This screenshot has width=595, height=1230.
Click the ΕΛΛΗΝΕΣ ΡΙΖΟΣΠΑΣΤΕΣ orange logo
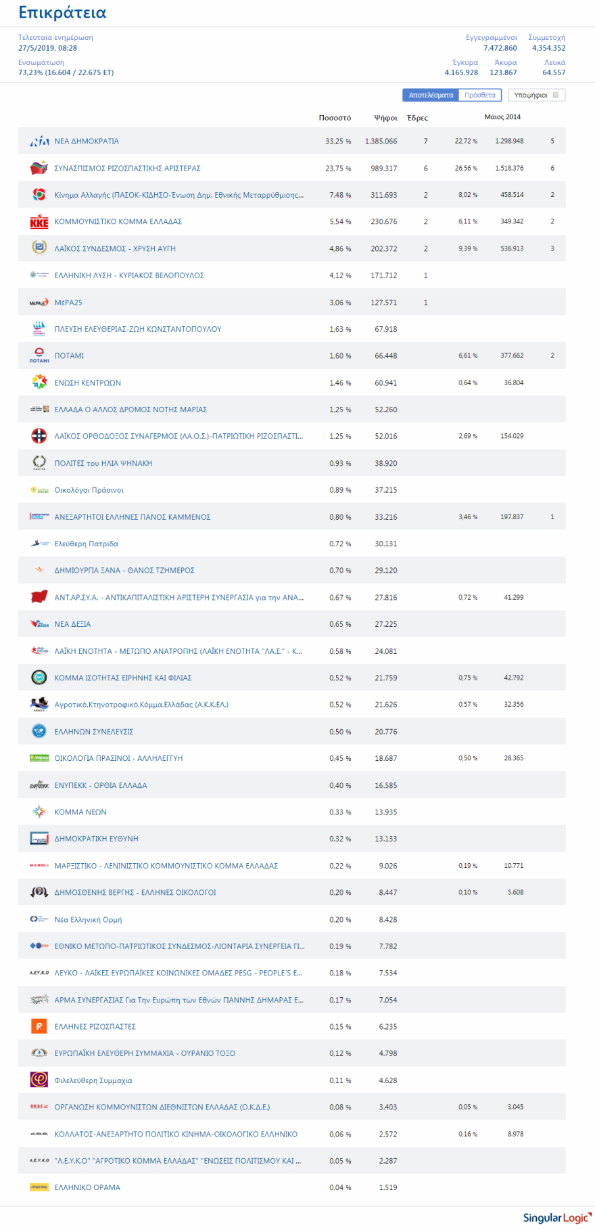pyautogui.click(x=39, y=1026)
